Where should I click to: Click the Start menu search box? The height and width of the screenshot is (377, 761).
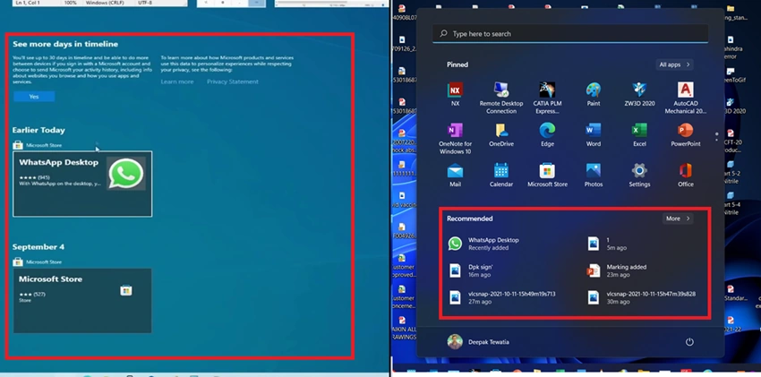click(569, 34)
